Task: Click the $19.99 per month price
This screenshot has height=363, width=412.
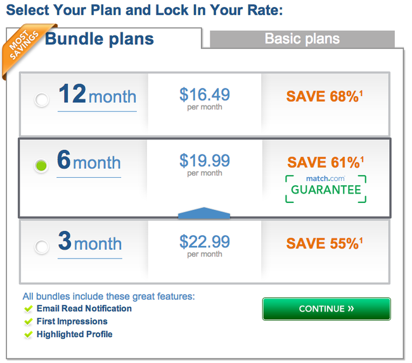Action: (205, 165)
